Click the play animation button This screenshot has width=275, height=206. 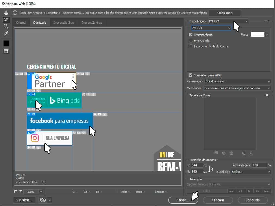[249, 191]
